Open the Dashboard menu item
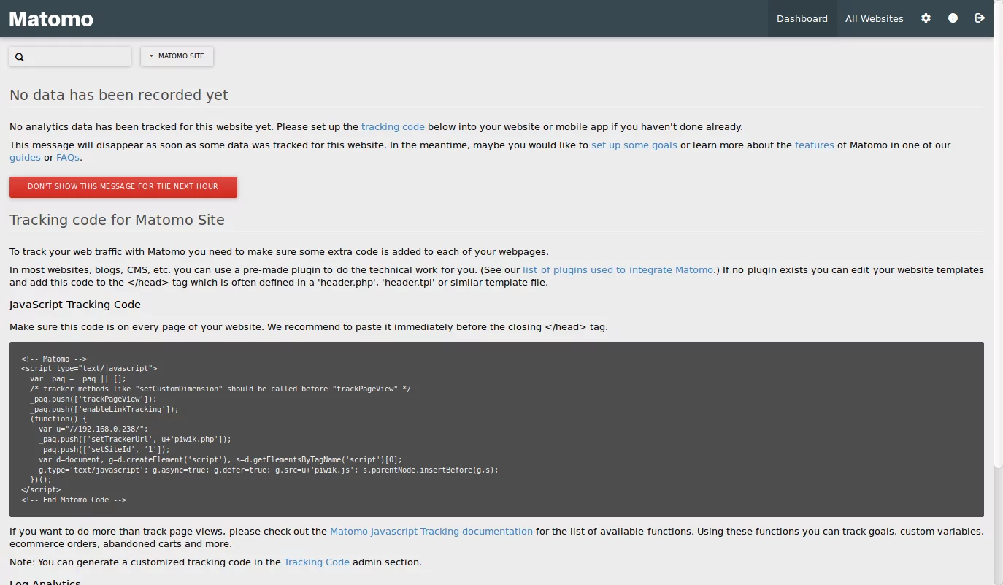Viewport: 1003px width, 585px height. click(802, 18)
